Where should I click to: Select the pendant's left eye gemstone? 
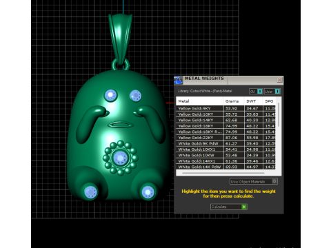click(x=111, y=95)
